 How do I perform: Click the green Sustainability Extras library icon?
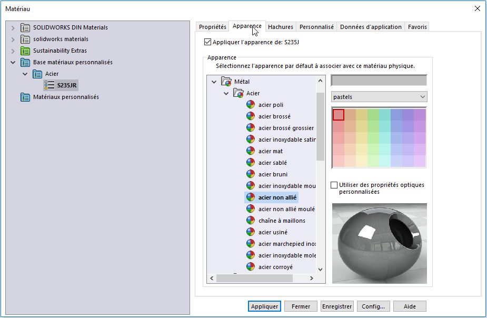pyautogui.click(x=25, y=51)
